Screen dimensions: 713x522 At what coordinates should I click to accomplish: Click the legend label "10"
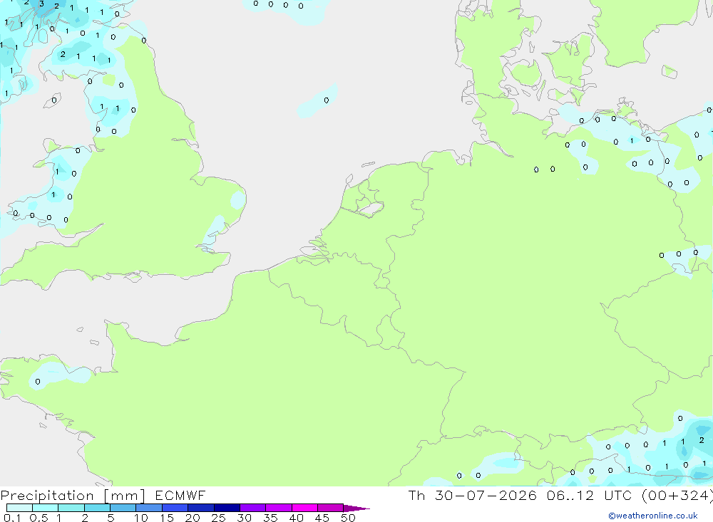141,518
